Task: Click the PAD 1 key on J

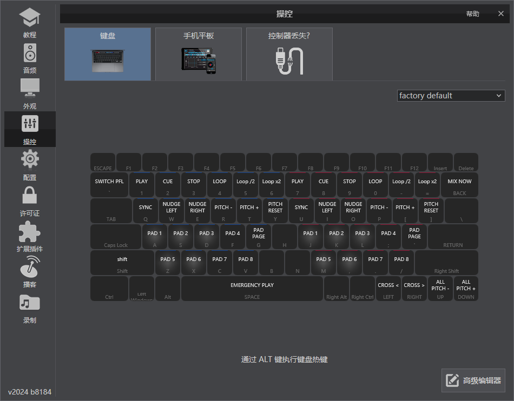Action: (x=310, y=237)
